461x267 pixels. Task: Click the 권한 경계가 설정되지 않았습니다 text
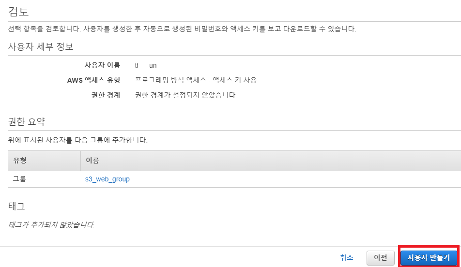(x=185, y=95)
